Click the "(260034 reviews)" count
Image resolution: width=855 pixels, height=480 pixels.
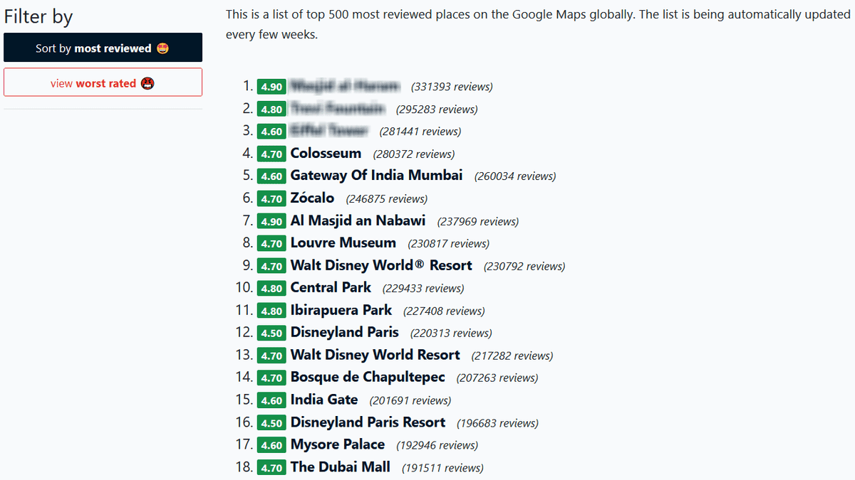tap(515, 176)
